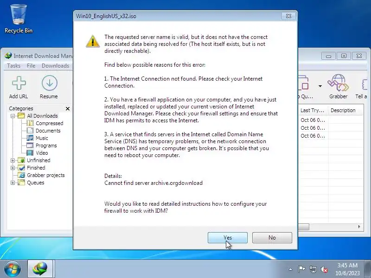371x278 pixels.
Task: Click the IDM logo in title bar
Action: point(8,56)
